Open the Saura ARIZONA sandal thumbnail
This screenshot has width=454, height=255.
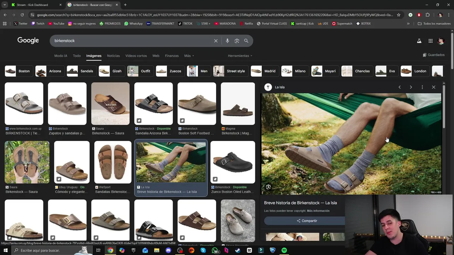coord(110,104)
